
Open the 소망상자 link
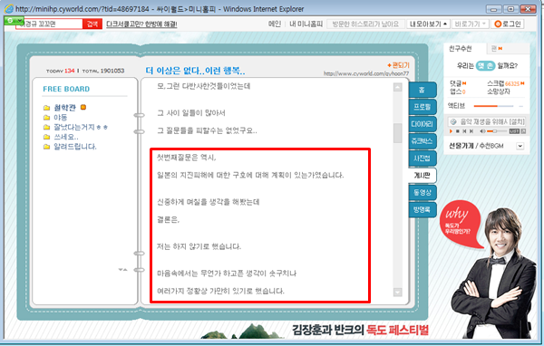[x=499, y=91]
